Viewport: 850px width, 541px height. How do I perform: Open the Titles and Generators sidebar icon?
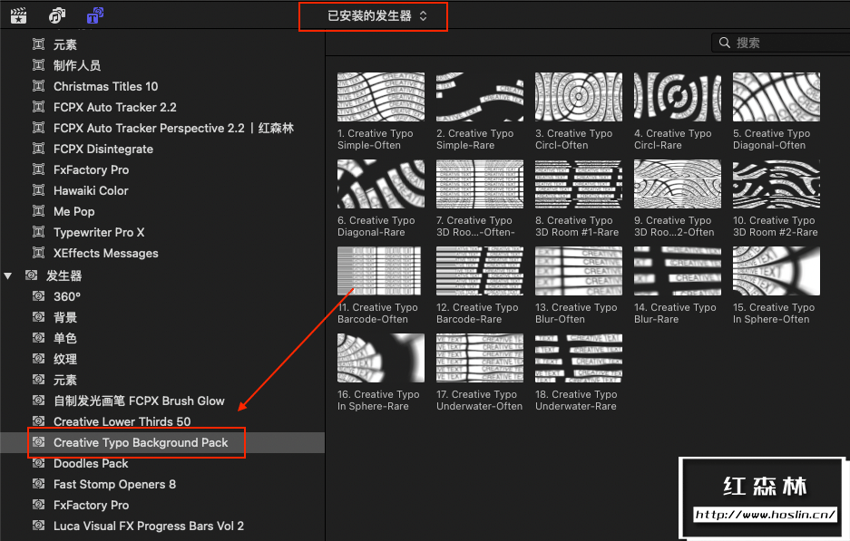[x=95, y=15]
